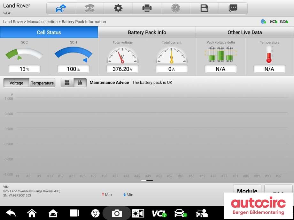The width and height of the screenshot is (294, 220).
Task: Open the Battery Pack Info tab
Action: click(147, 32)
